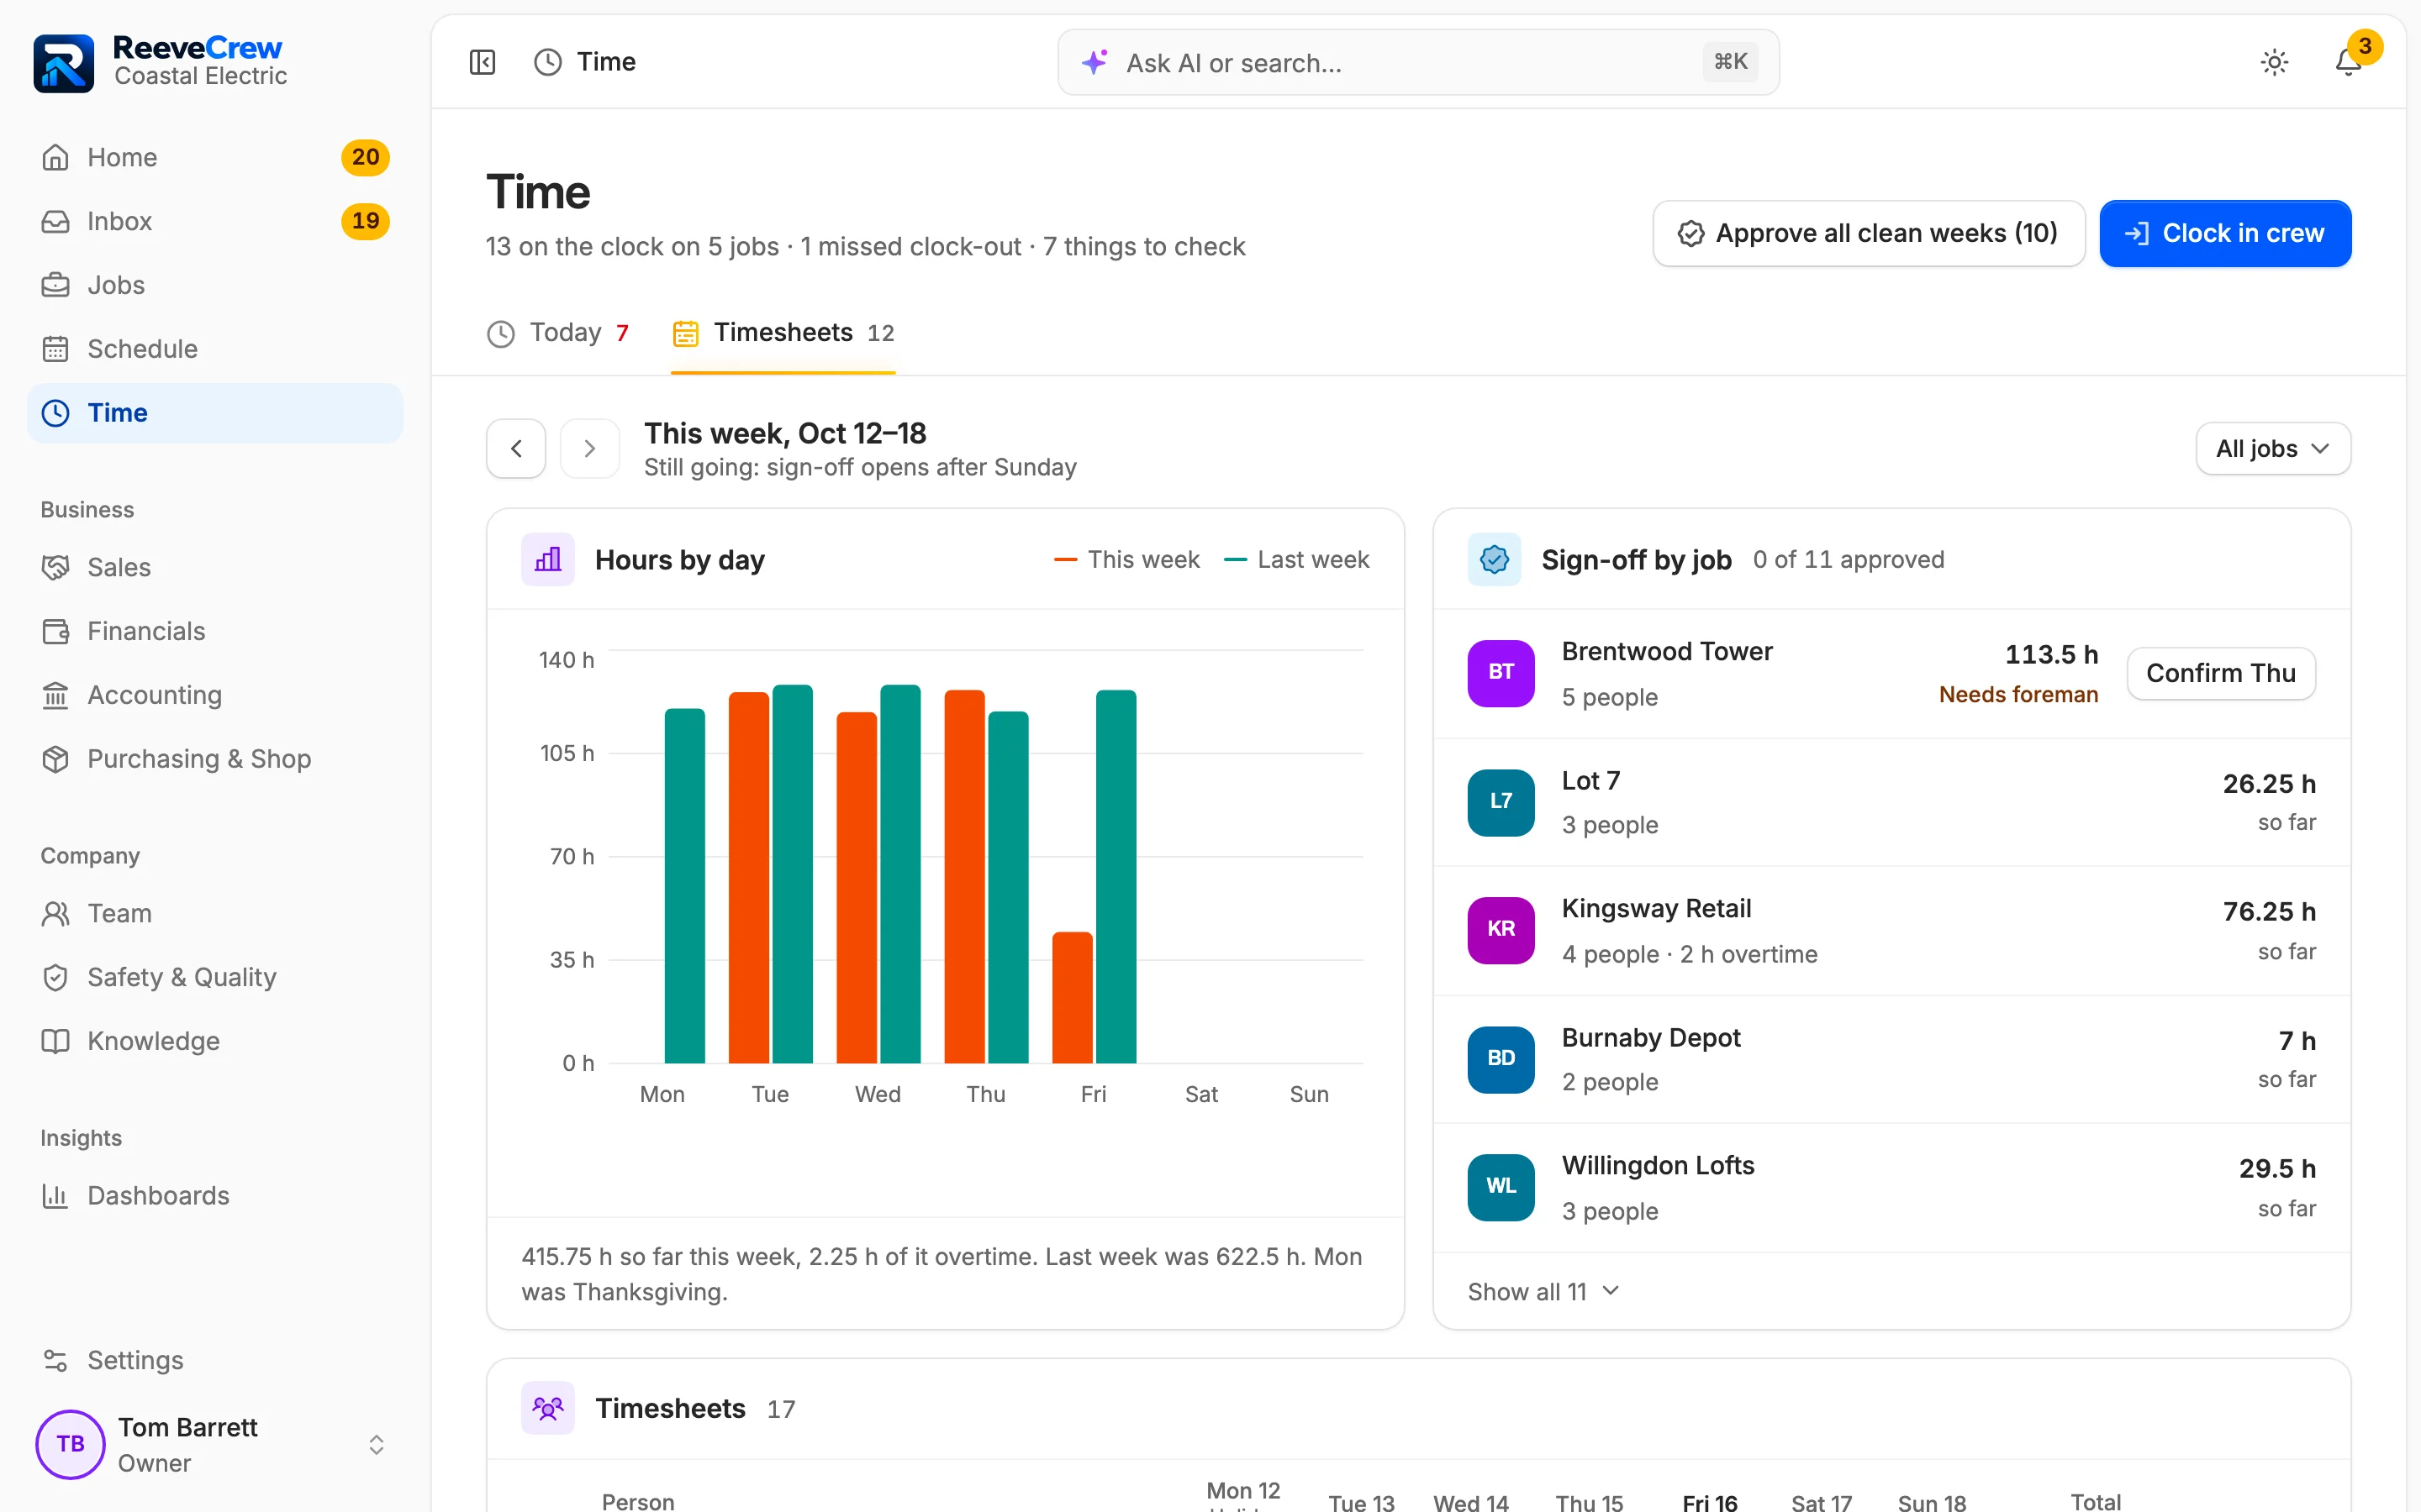The width and height of the screenshot is (2421, 1512).
Task: Open the Schedule page link
Action: (x=215, y=349)
